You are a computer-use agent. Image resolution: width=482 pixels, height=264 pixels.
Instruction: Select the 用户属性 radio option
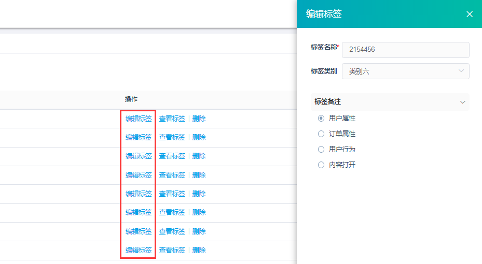(321, 119)
